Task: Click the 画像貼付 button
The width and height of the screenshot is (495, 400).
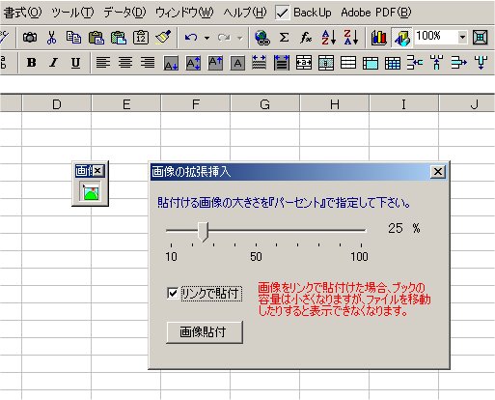Action: (205, 331)
